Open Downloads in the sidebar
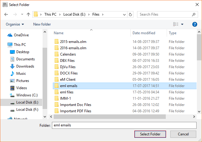The height and width of the screenshot is (142, 202). pos(22,66)
